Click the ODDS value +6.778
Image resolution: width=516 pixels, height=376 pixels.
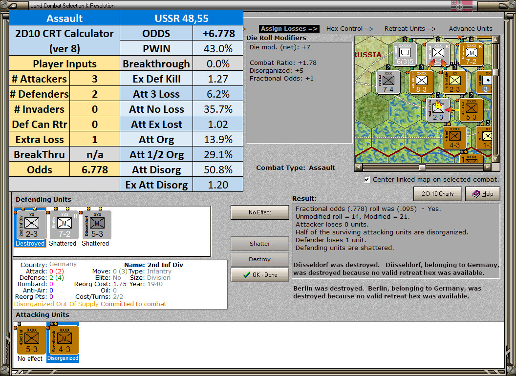pyautogui.click(x=218, y=33)
